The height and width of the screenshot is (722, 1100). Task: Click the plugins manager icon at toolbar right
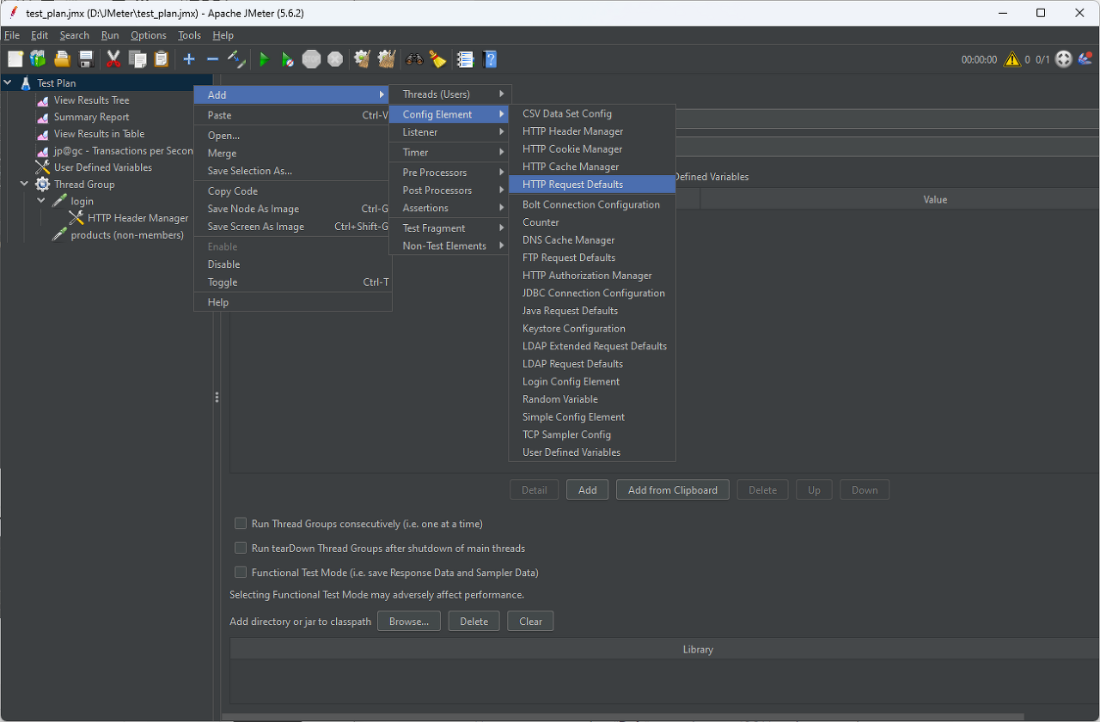click(1086, 59)
